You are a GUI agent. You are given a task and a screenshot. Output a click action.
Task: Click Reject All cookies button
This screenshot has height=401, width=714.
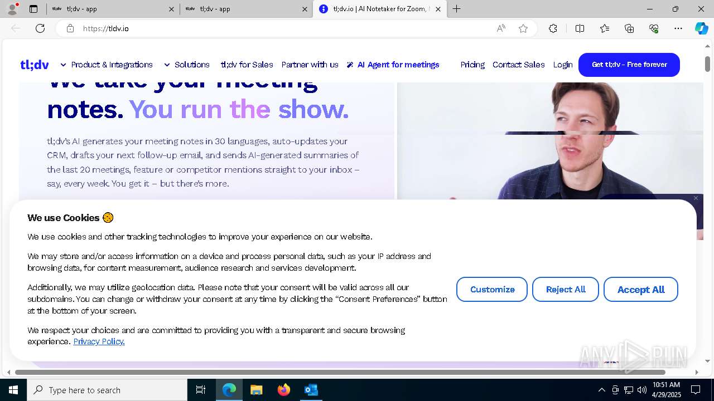tap(566, 290)
